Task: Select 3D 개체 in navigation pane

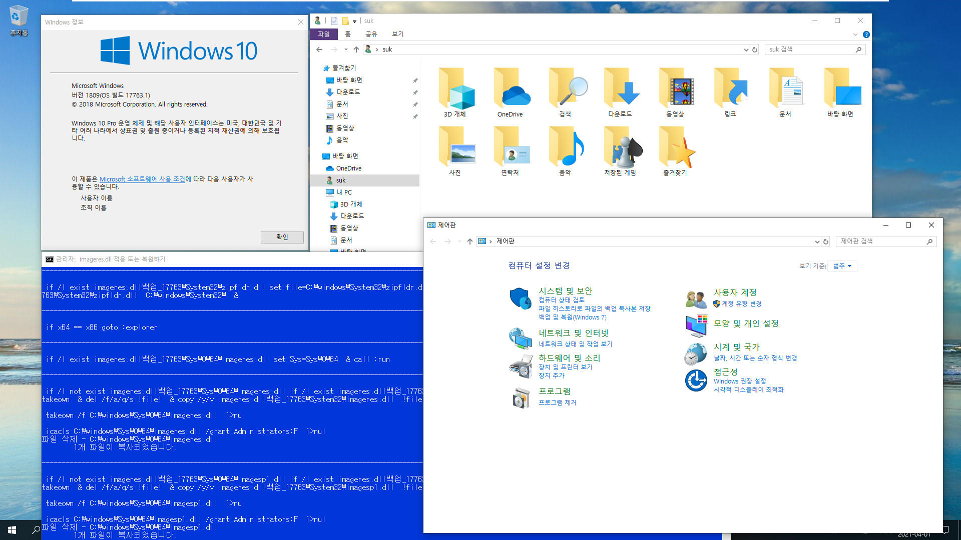Action: pyautogui.click(x=351, y=204)
